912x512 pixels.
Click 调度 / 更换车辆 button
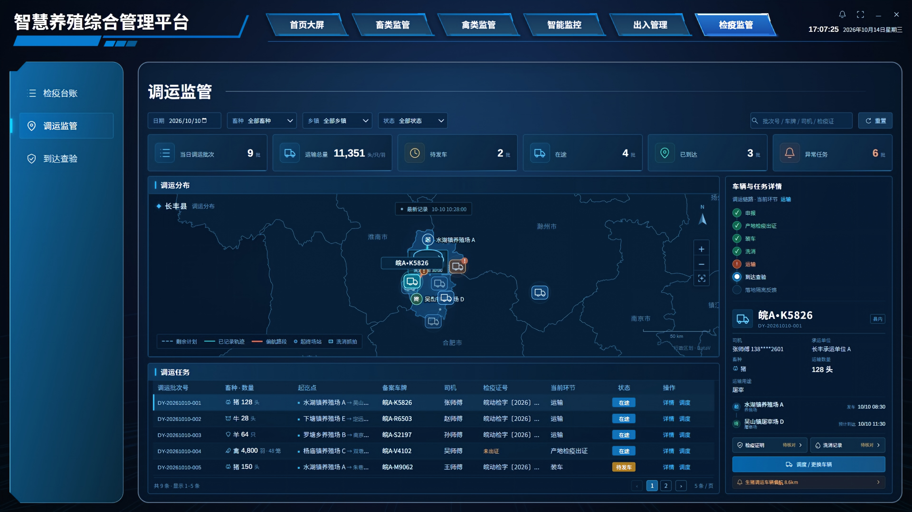pyautogui.click(x=808, y=464)
